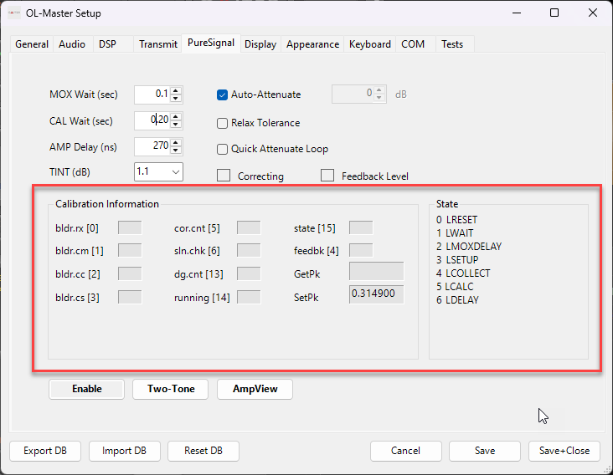Close the OL-Master Setup window
Screen dimensions: 613x475
(x=593, y=13)
